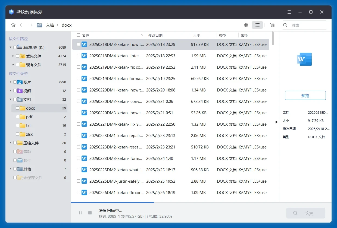Click the 搜索 search input field
337x228 pixels.
tap(307, 25)
